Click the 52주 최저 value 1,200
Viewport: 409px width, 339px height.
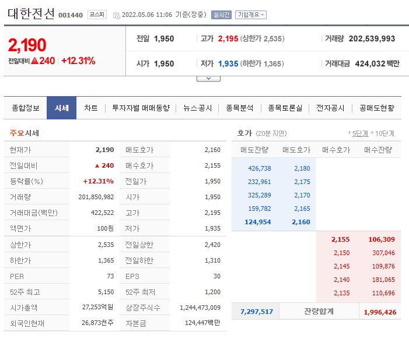[x=212, y=292]
